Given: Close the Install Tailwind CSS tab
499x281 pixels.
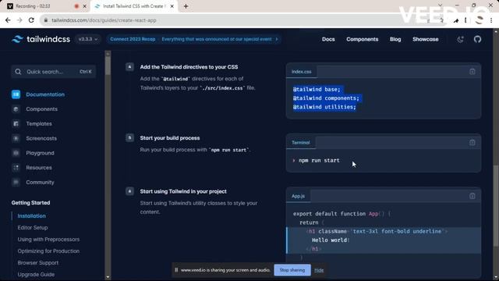Looking at the screenshot, I should [x=172, y=6].
